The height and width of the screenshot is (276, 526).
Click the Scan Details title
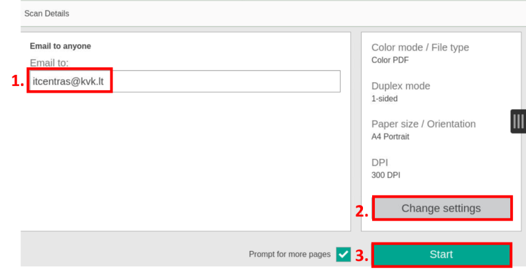coord(47,13)
